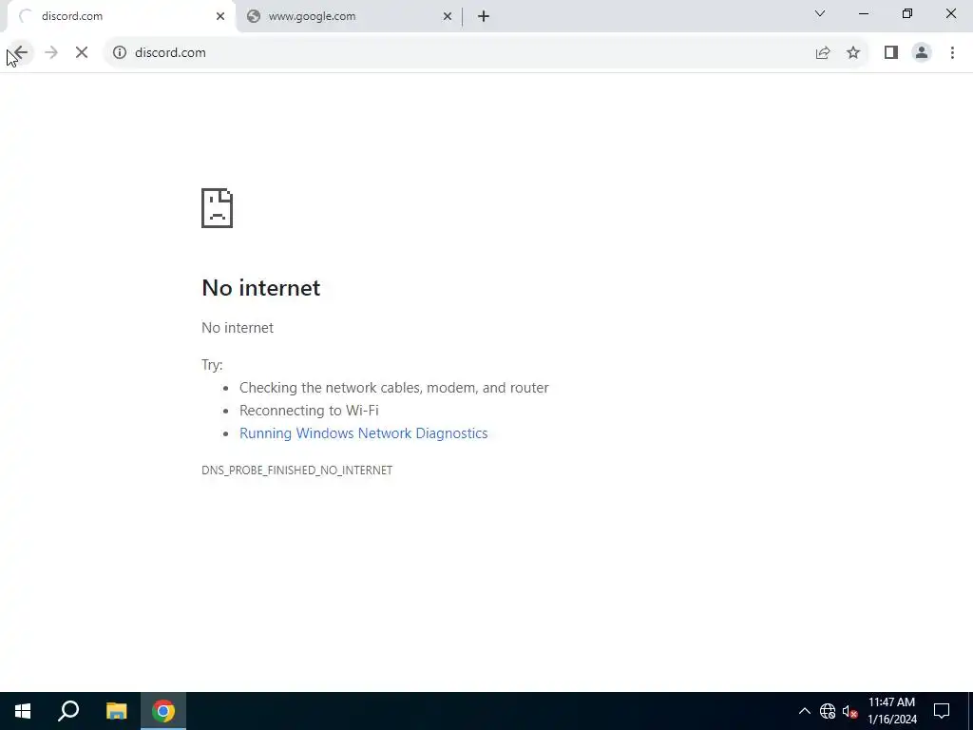The image size is (973, 730).
Task: Click the forward navigation arrow
Action: [51, 53]
